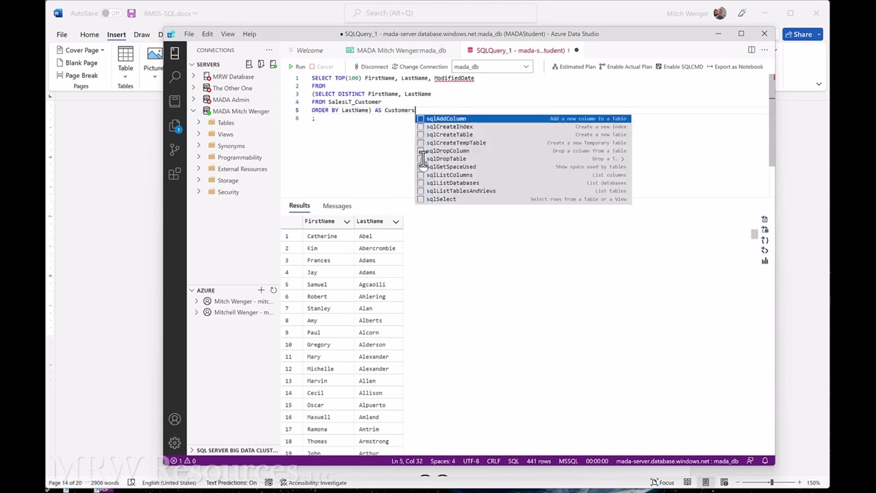Select the Security folder
The width and height of the screenshot is (876, 493).
[x=228, y=192]
